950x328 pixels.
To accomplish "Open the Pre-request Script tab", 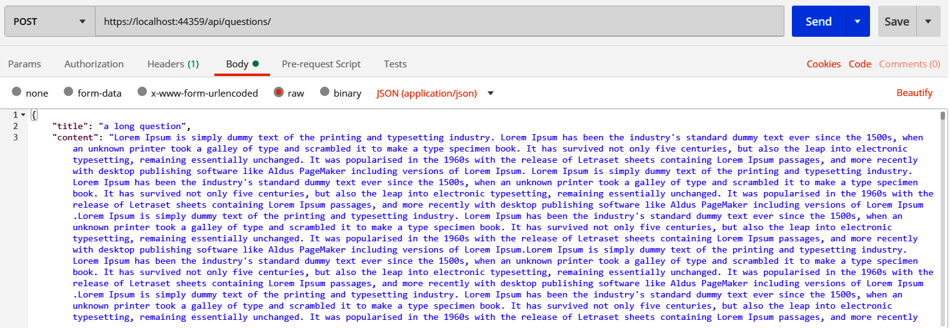I will (321, 64).
